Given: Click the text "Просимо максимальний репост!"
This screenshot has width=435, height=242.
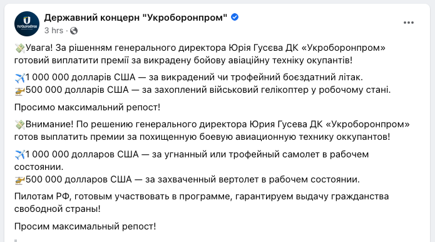Looking at the screenshot, I should pos(88,107).
